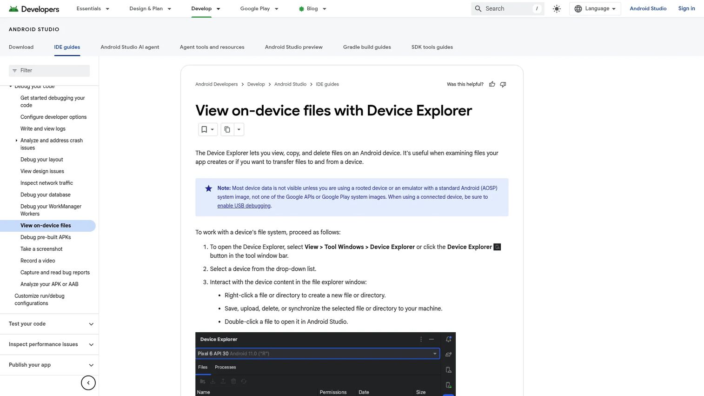The height and width of the screenshot is (396, 704).
Task: Open Analyze your APK or AAB
Action: click(49, 284)
